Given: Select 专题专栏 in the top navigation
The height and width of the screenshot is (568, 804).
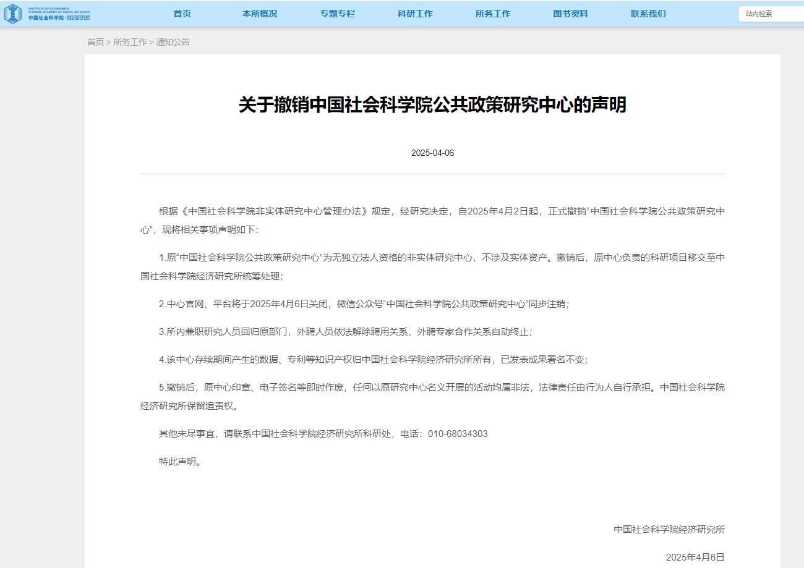Looking at the screenshot, I should 338,14.
